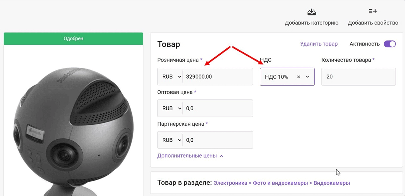
Task: Select the Количество товара quantity field
Action: 358,76
